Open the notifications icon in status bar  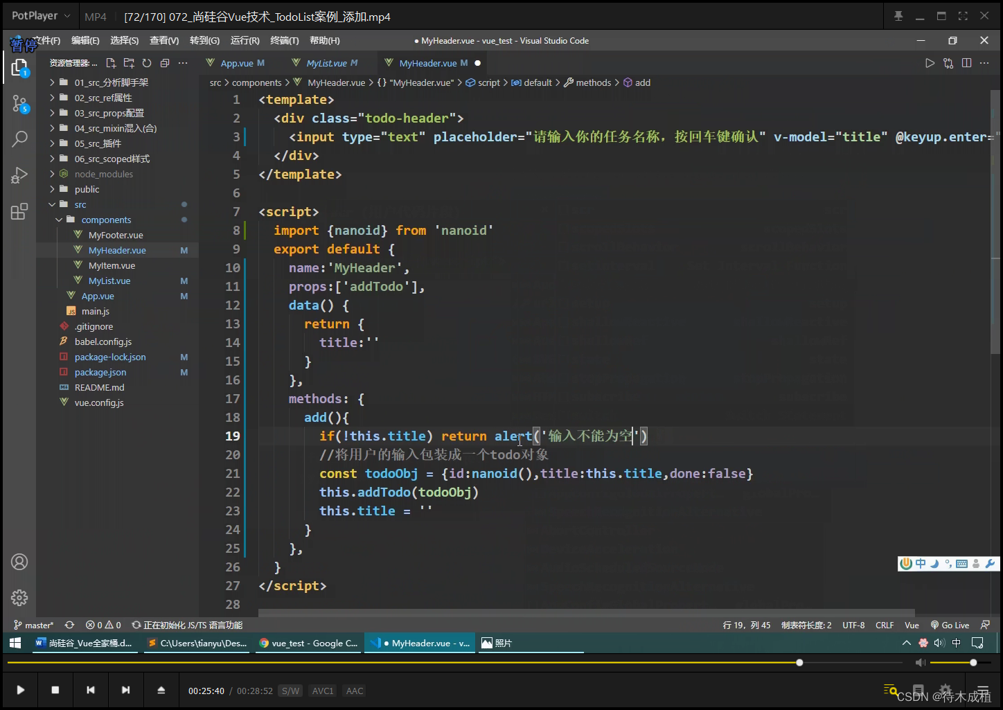tap(986, 625)
